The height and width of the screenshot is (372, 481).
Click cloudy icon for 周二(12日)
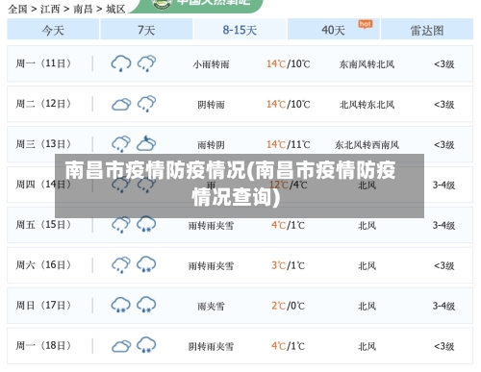click(121, 104)
